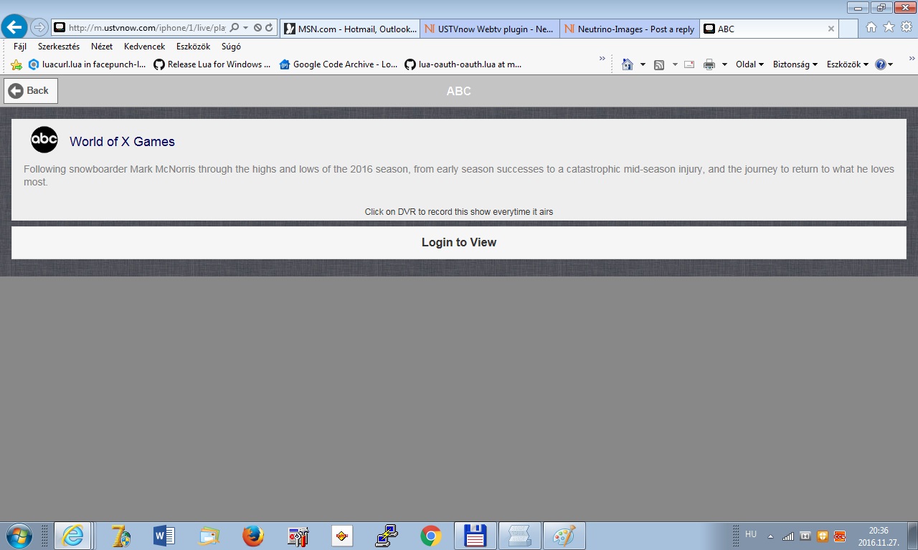The image size is (918, 550).
Task: Click the browser back arrow button
Action: 14,28
